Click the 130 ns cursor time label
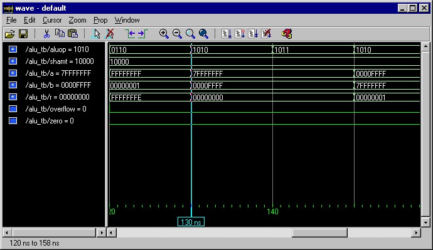The image size is (433, 250). pyautogui.click(x=191, y=222)
